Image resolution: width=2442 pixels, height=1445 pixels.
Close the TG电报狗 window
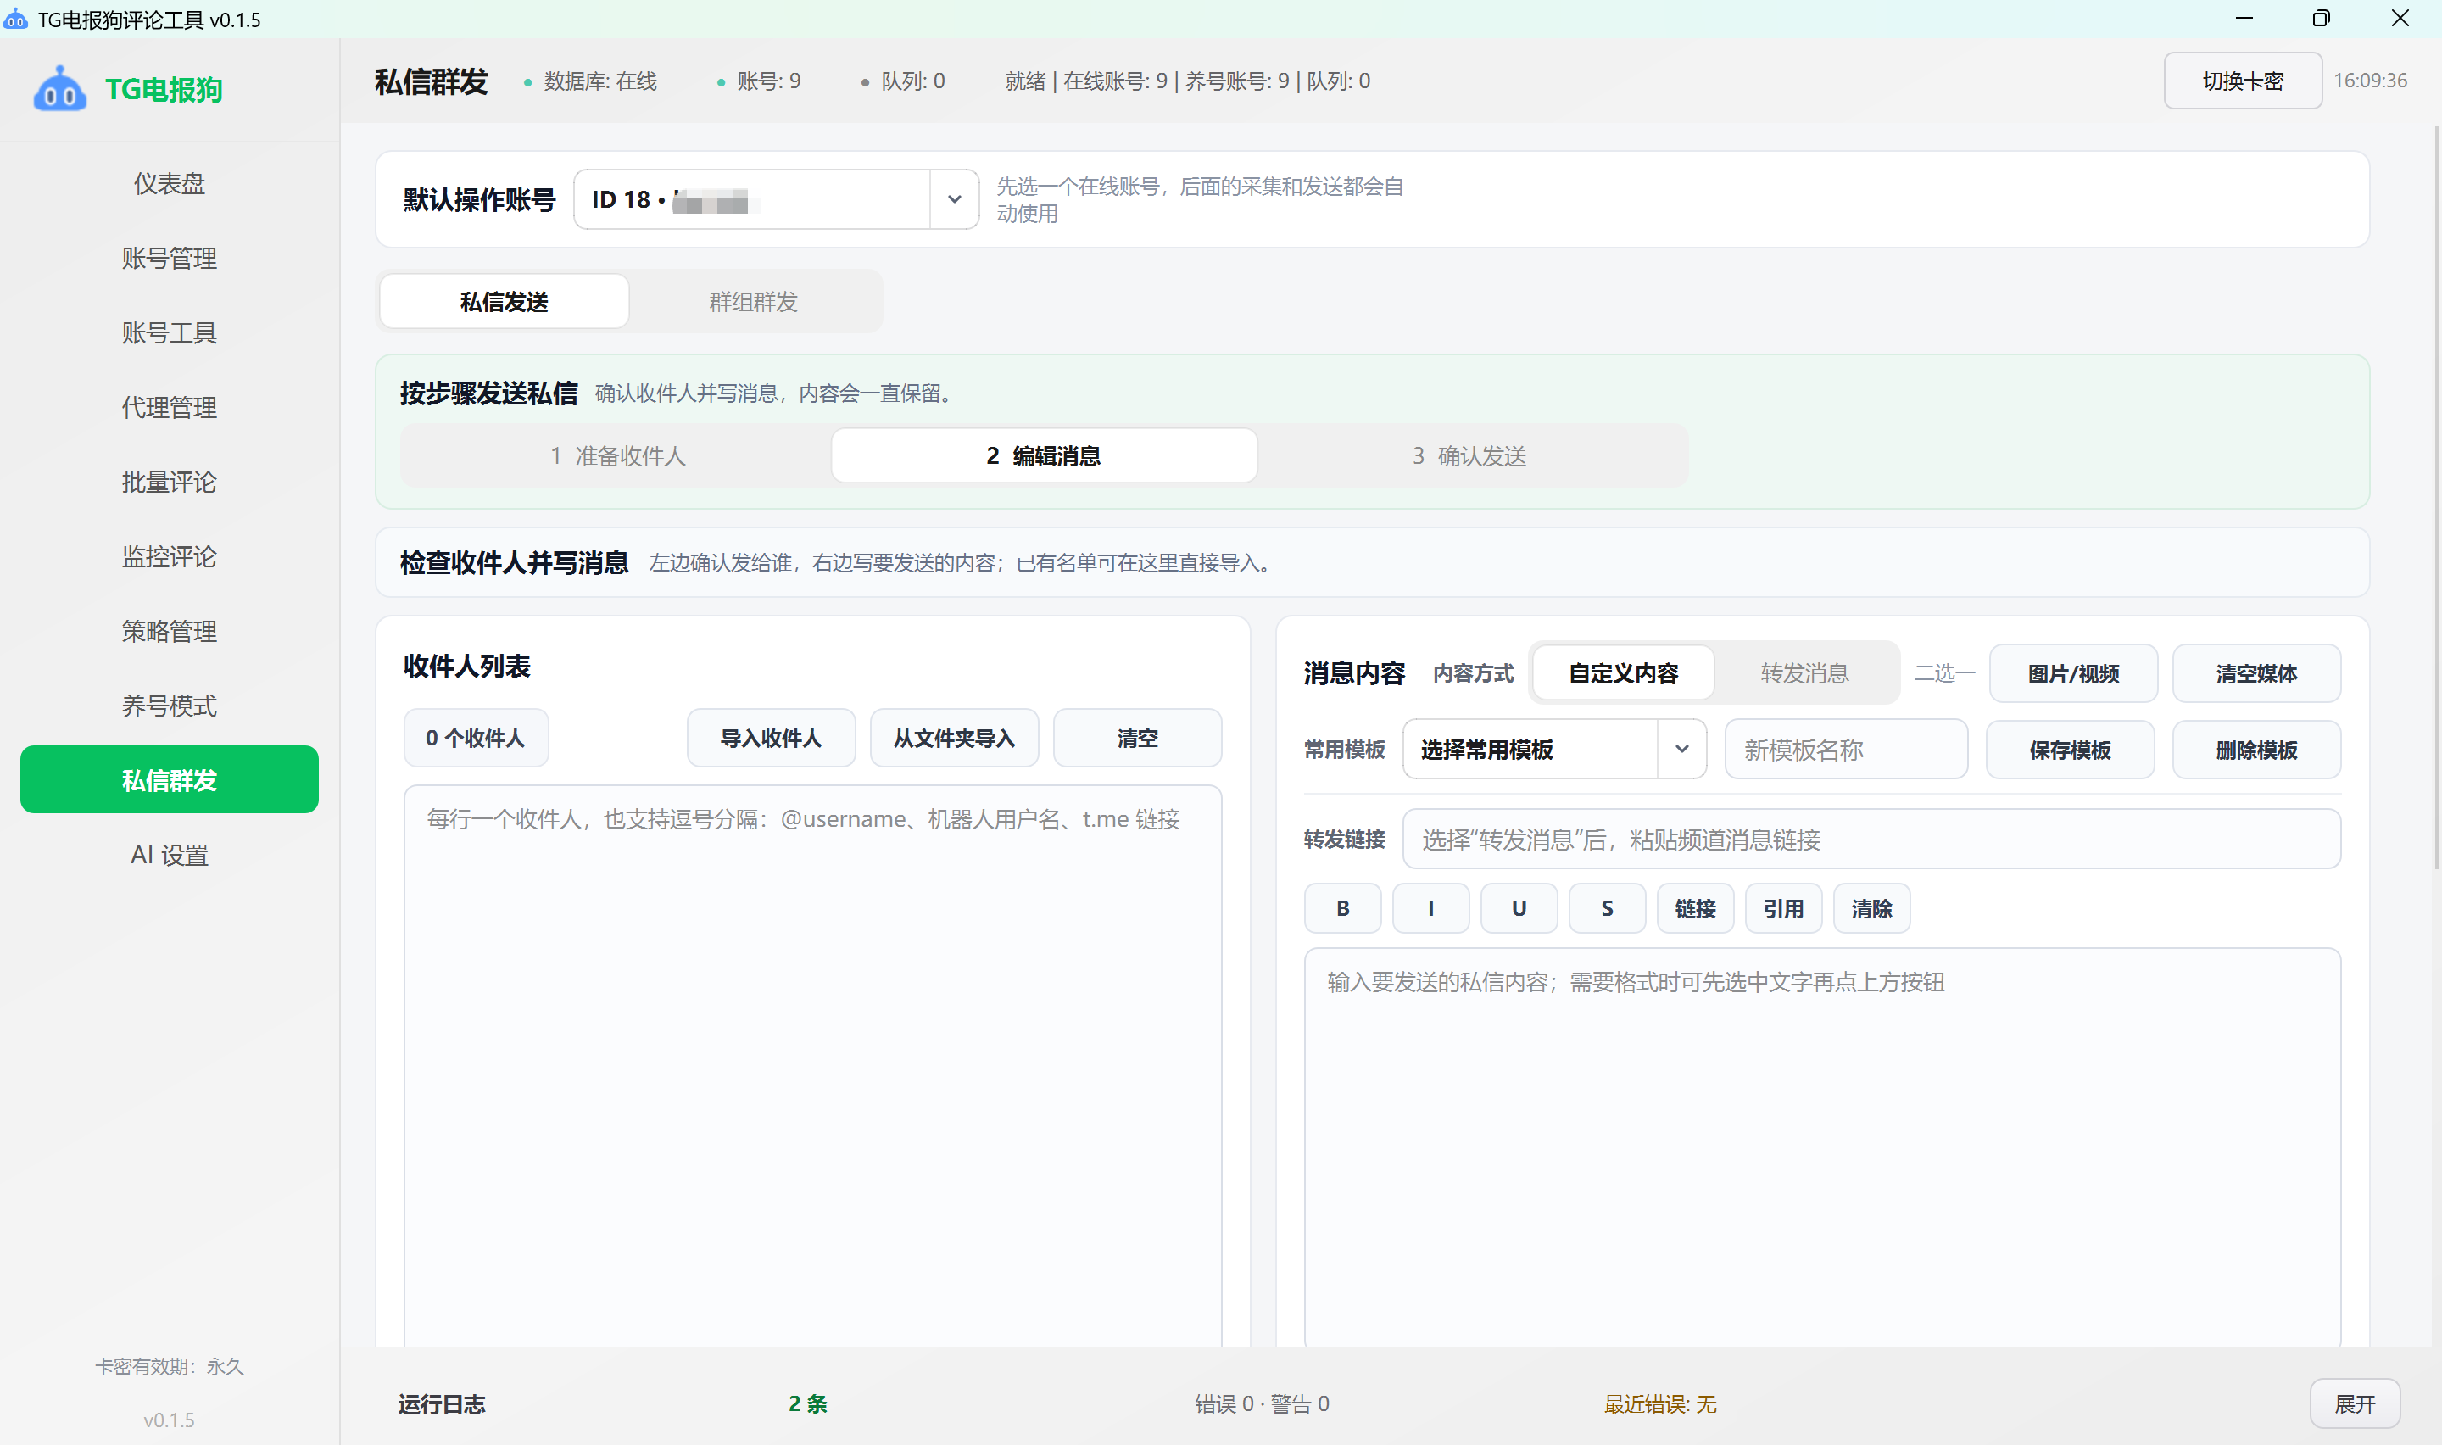(2400, 19)
